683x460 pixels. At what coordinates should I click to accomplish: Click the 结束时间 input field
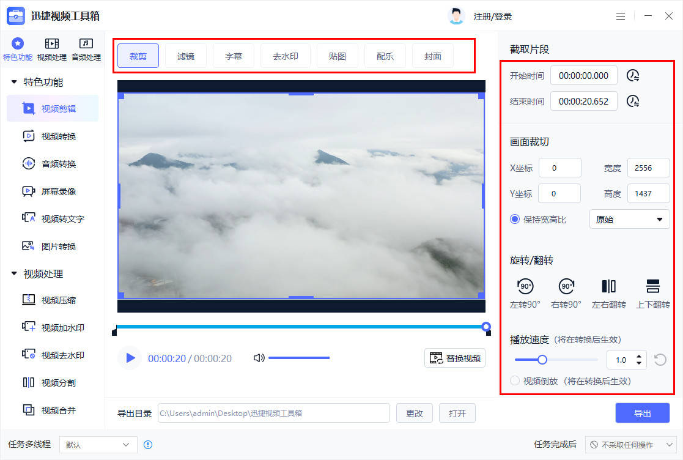tap(584, 101)
